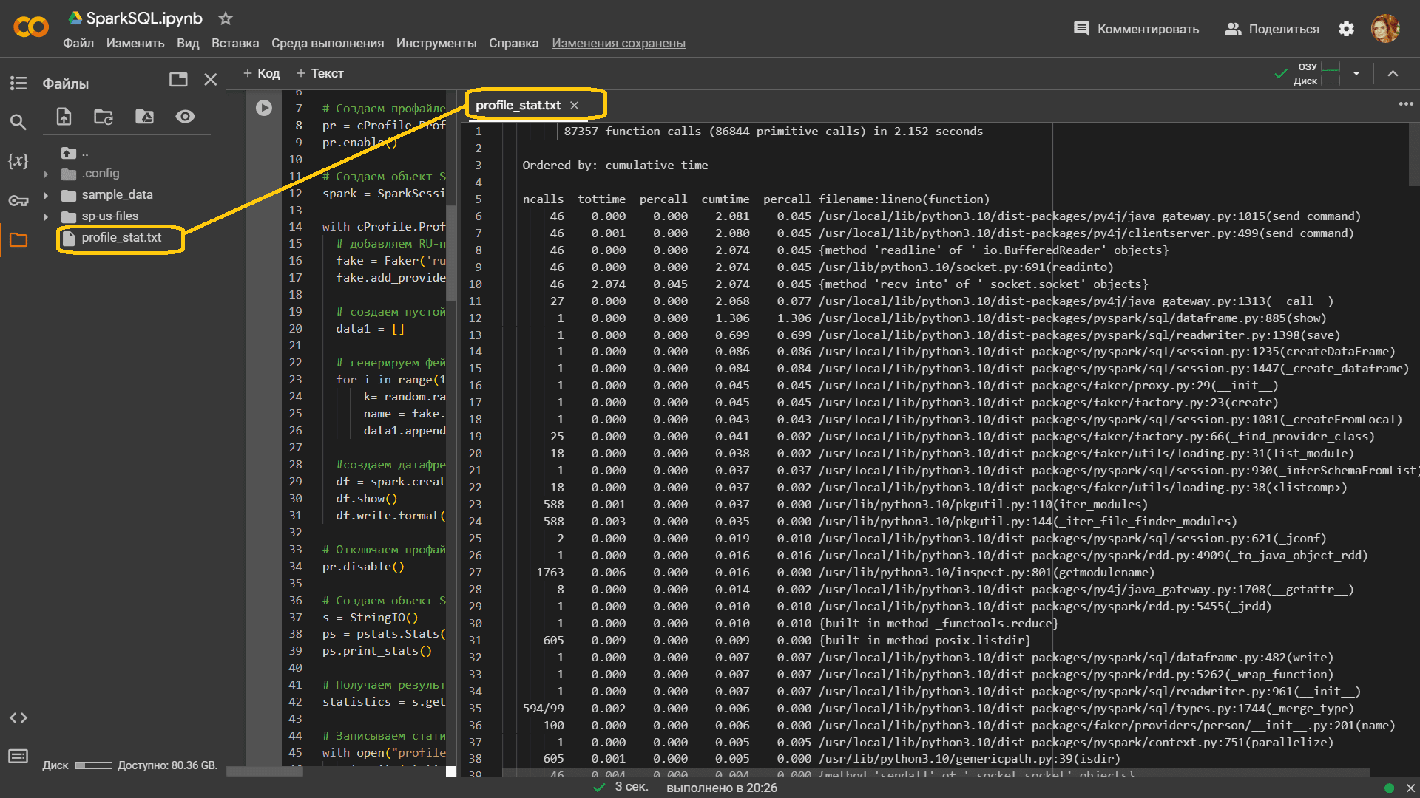
Task: Open the Инструменты menu
Action: pyautogui.click(x=436, y=43)
